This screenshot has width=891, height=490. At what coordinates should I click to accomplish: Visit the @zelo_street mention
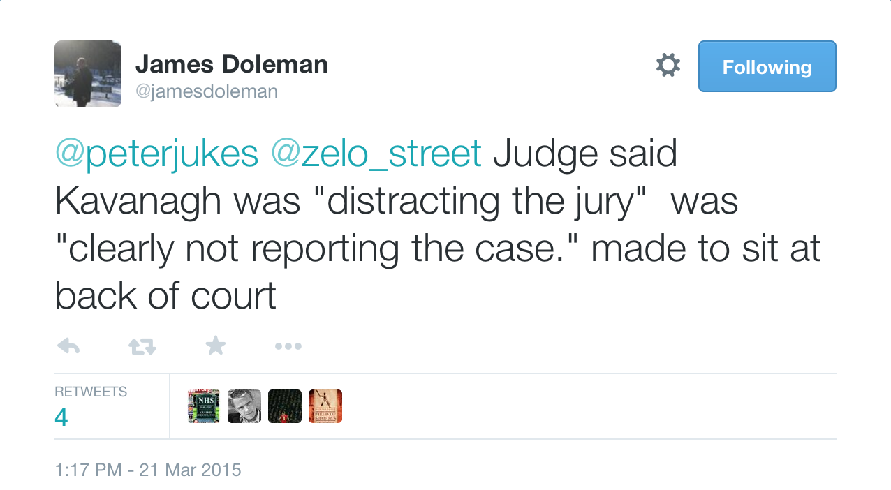376,154
